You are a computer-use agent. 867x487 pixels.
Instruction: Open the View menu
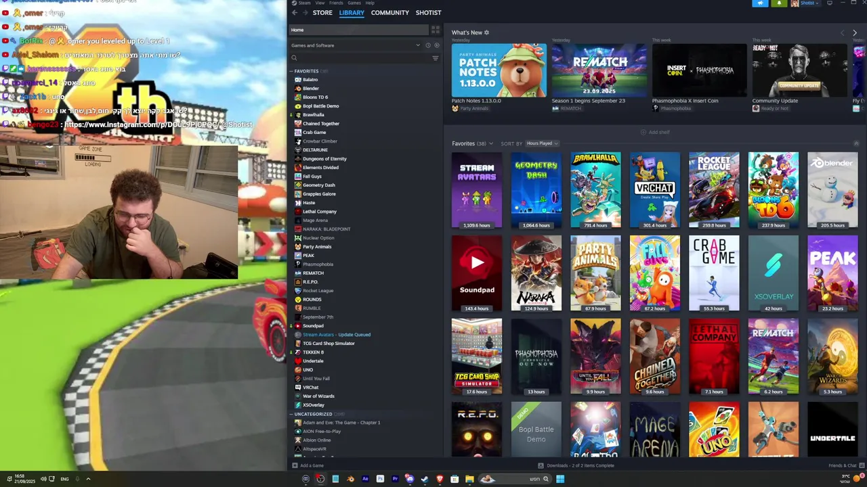click(320, 3)
